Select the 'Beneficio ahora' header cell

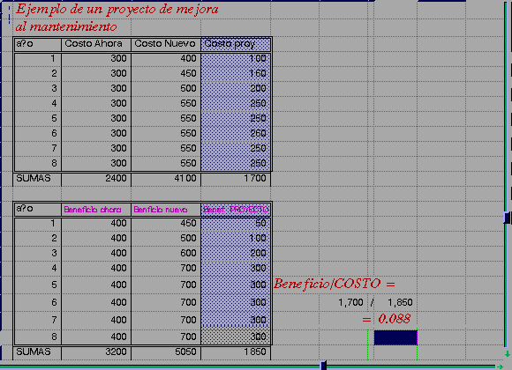click(x=96, y=210)
